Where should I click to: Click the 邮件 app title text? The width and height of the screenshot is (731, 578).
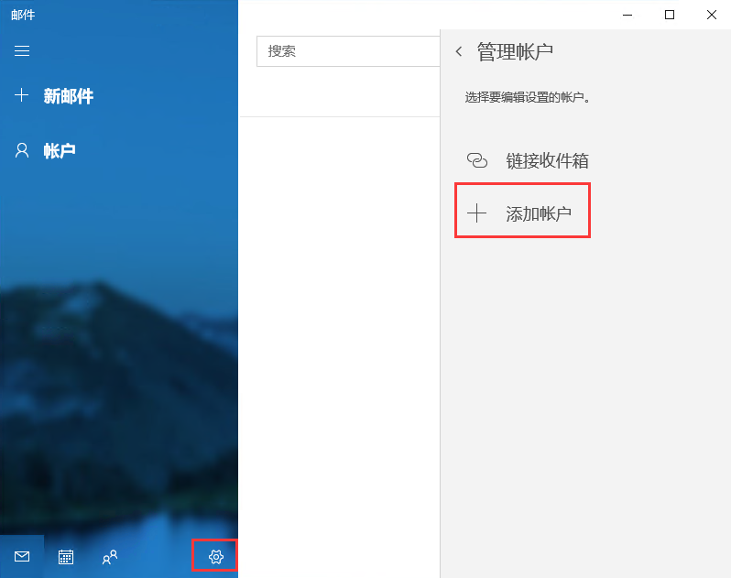click(x=23, y=15)
